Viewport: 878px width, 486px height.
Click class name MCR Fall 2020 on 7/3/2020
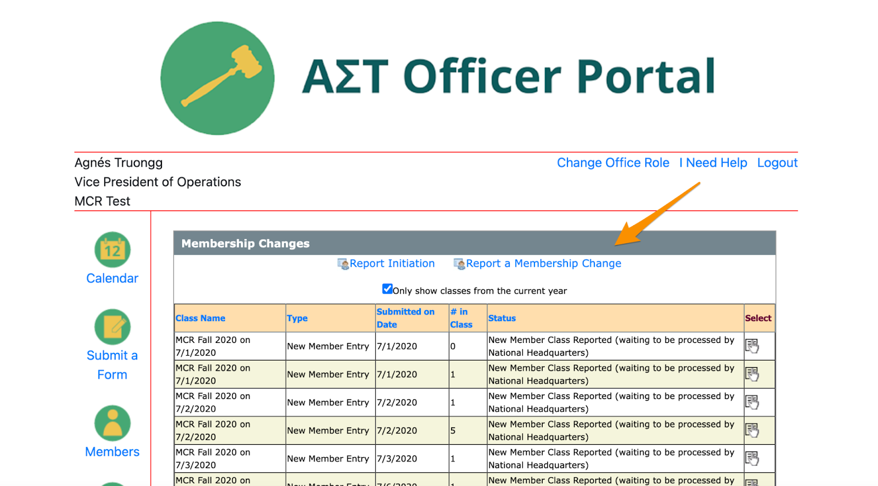point(213,459)
